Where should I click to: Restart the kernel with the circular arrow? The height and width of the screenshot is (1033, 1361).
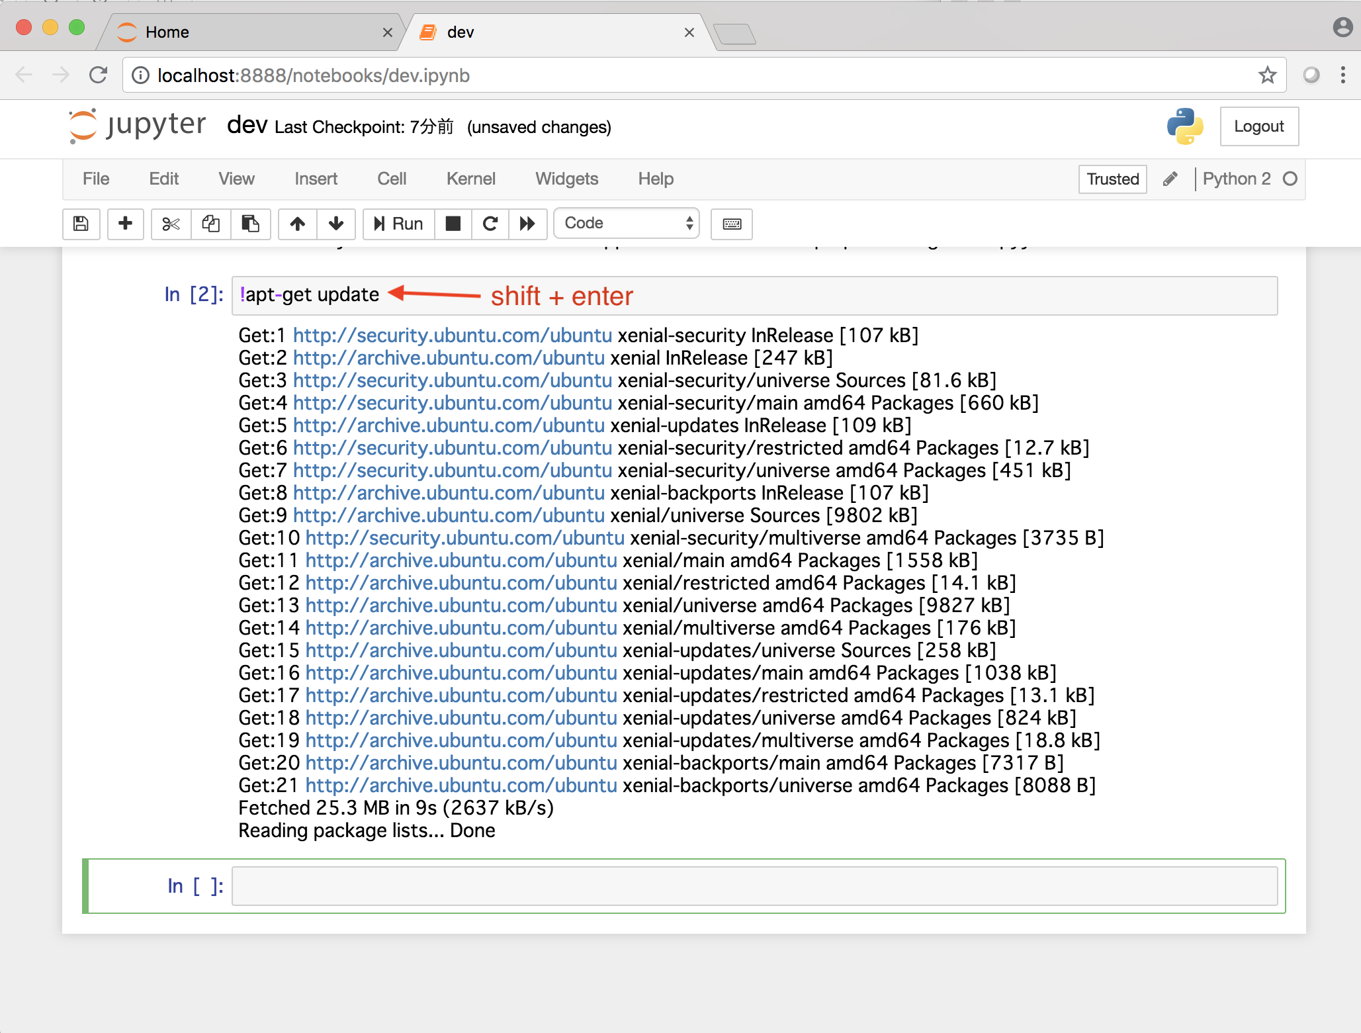pyautogui.click(x=490, y=224)
